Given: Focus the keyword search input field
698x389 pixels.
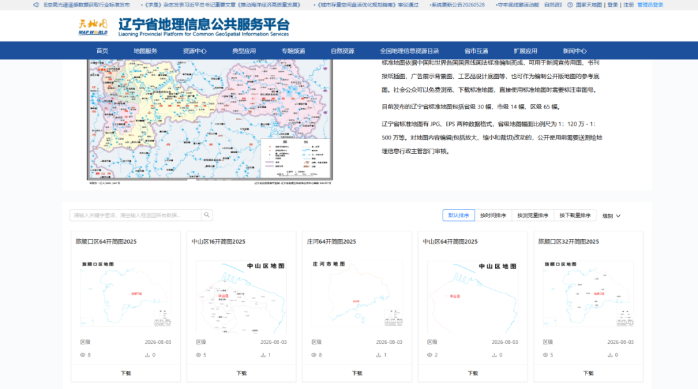Looking at the screenshot, I should (x=135, y=215).
